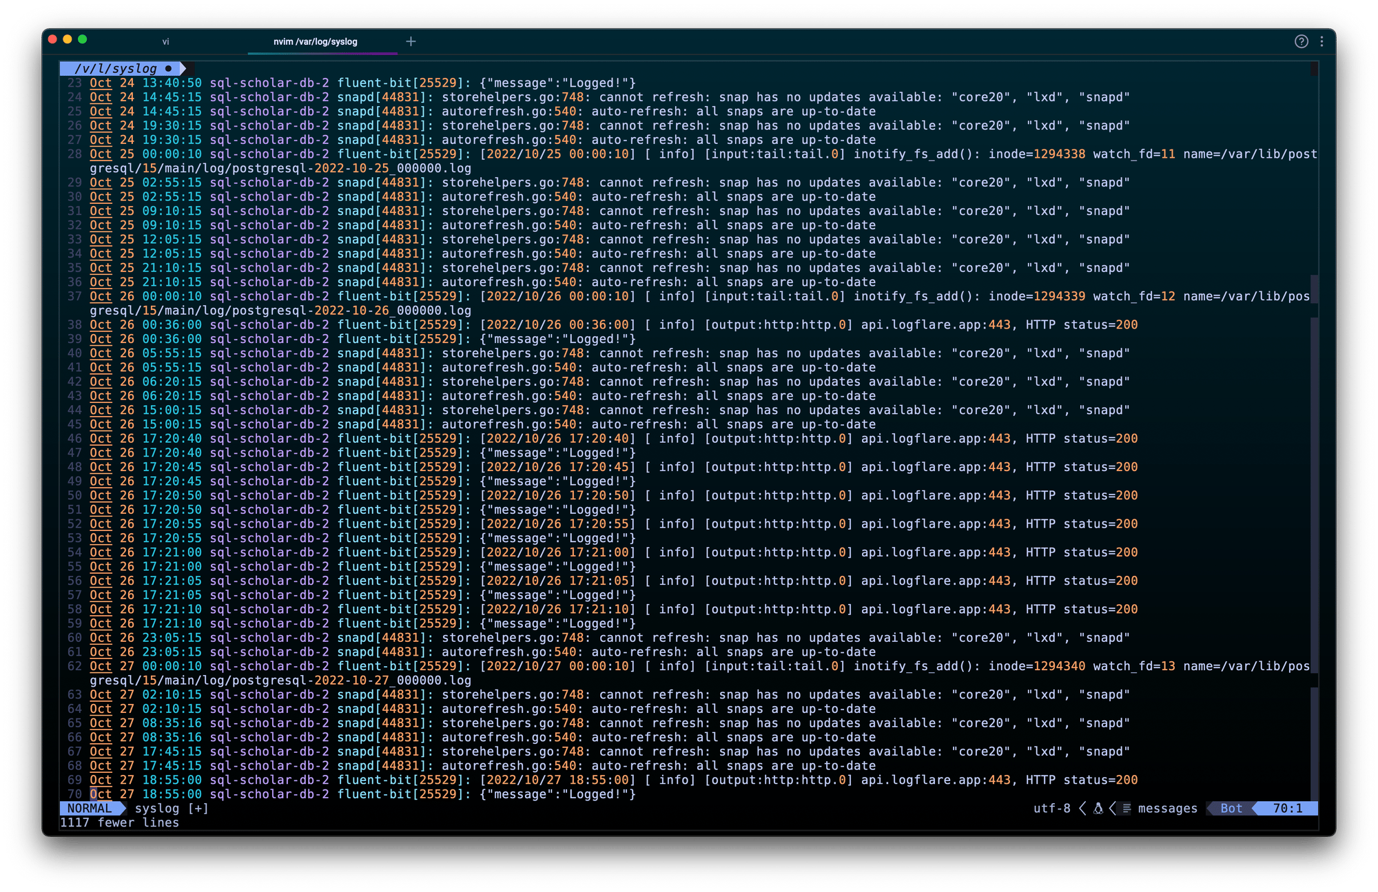Click the yellow minimize window button
Screen dimensions: 1378x892
pyautogui.click(x=68, y=39)
